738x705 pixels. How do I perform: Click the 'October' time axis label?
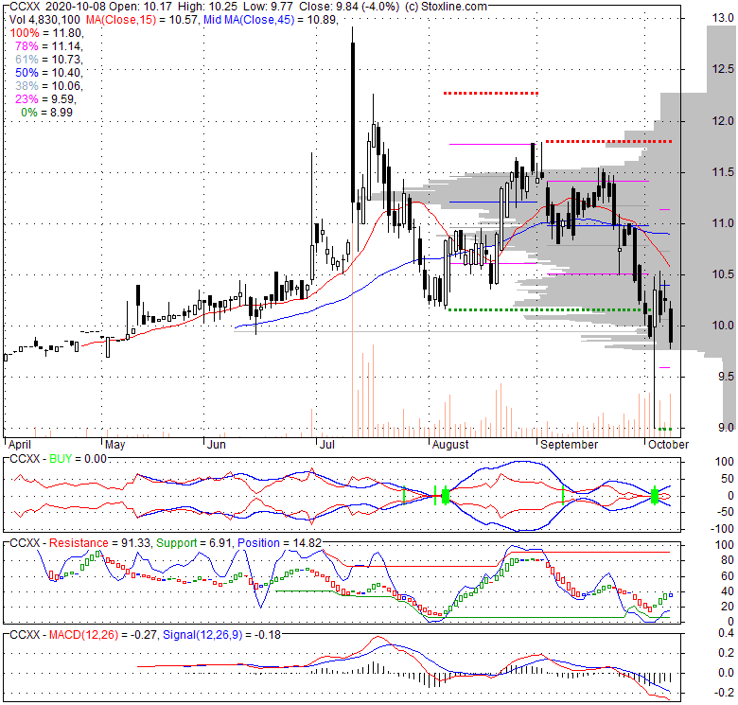tap(668, 445)
